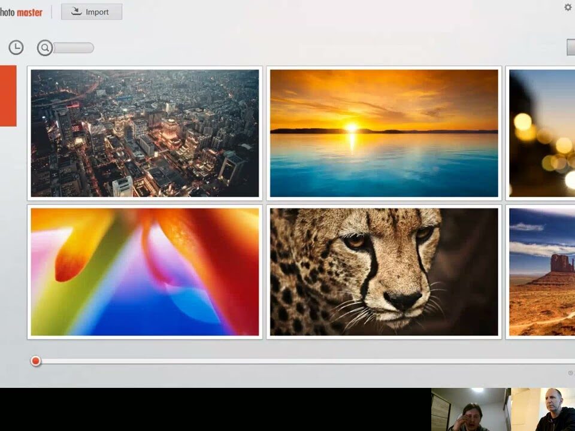The width and height of the screenshot is (575, 431).
Task: Select the orange tab on the left sidebar
Action: 8,96
